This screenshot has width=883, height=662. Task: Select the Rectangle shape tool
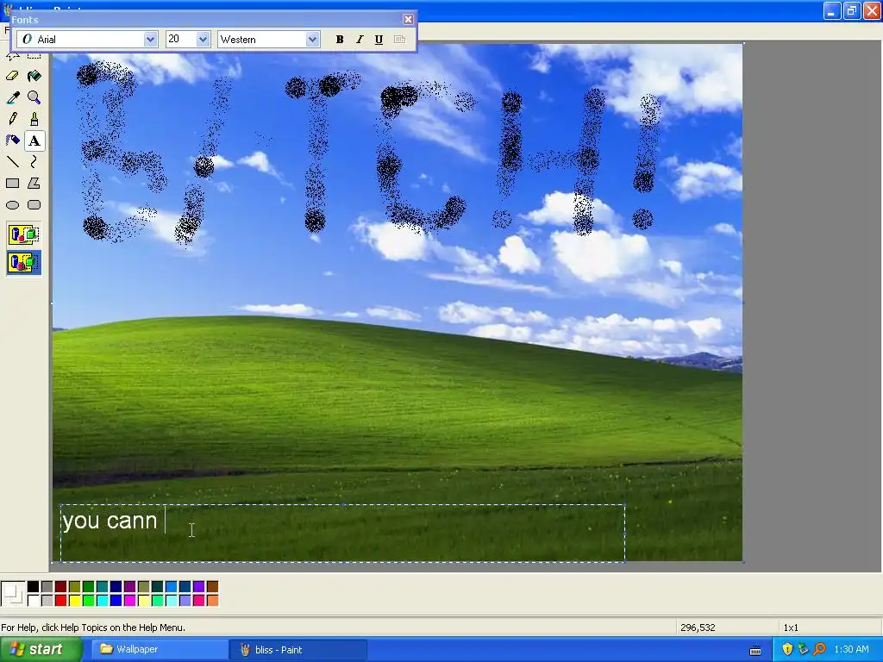click(x=12, y=184)
